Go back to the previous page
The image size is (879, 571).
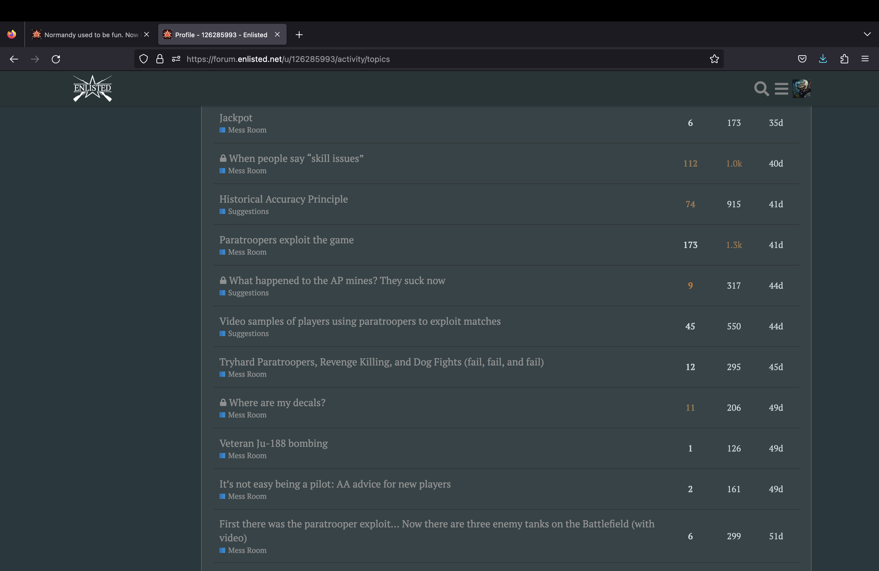14,59
